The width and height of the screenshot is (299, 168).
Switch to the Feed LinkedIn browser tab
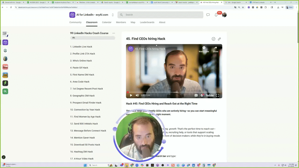(x=260, y=2)
